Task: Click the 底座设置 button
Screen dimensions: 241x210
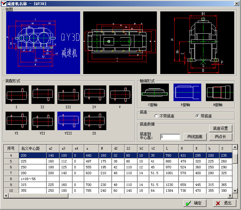Action: pyautogui.click(x=221, y=128)
